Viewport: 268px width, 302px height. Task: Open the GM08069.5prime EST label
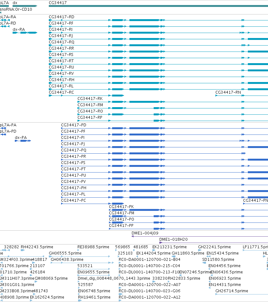click(51, 278)
